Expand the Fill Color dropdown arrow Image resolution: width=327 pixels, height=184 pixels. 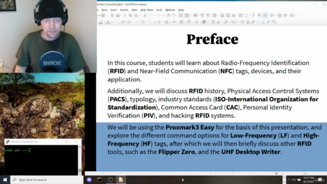112,22
